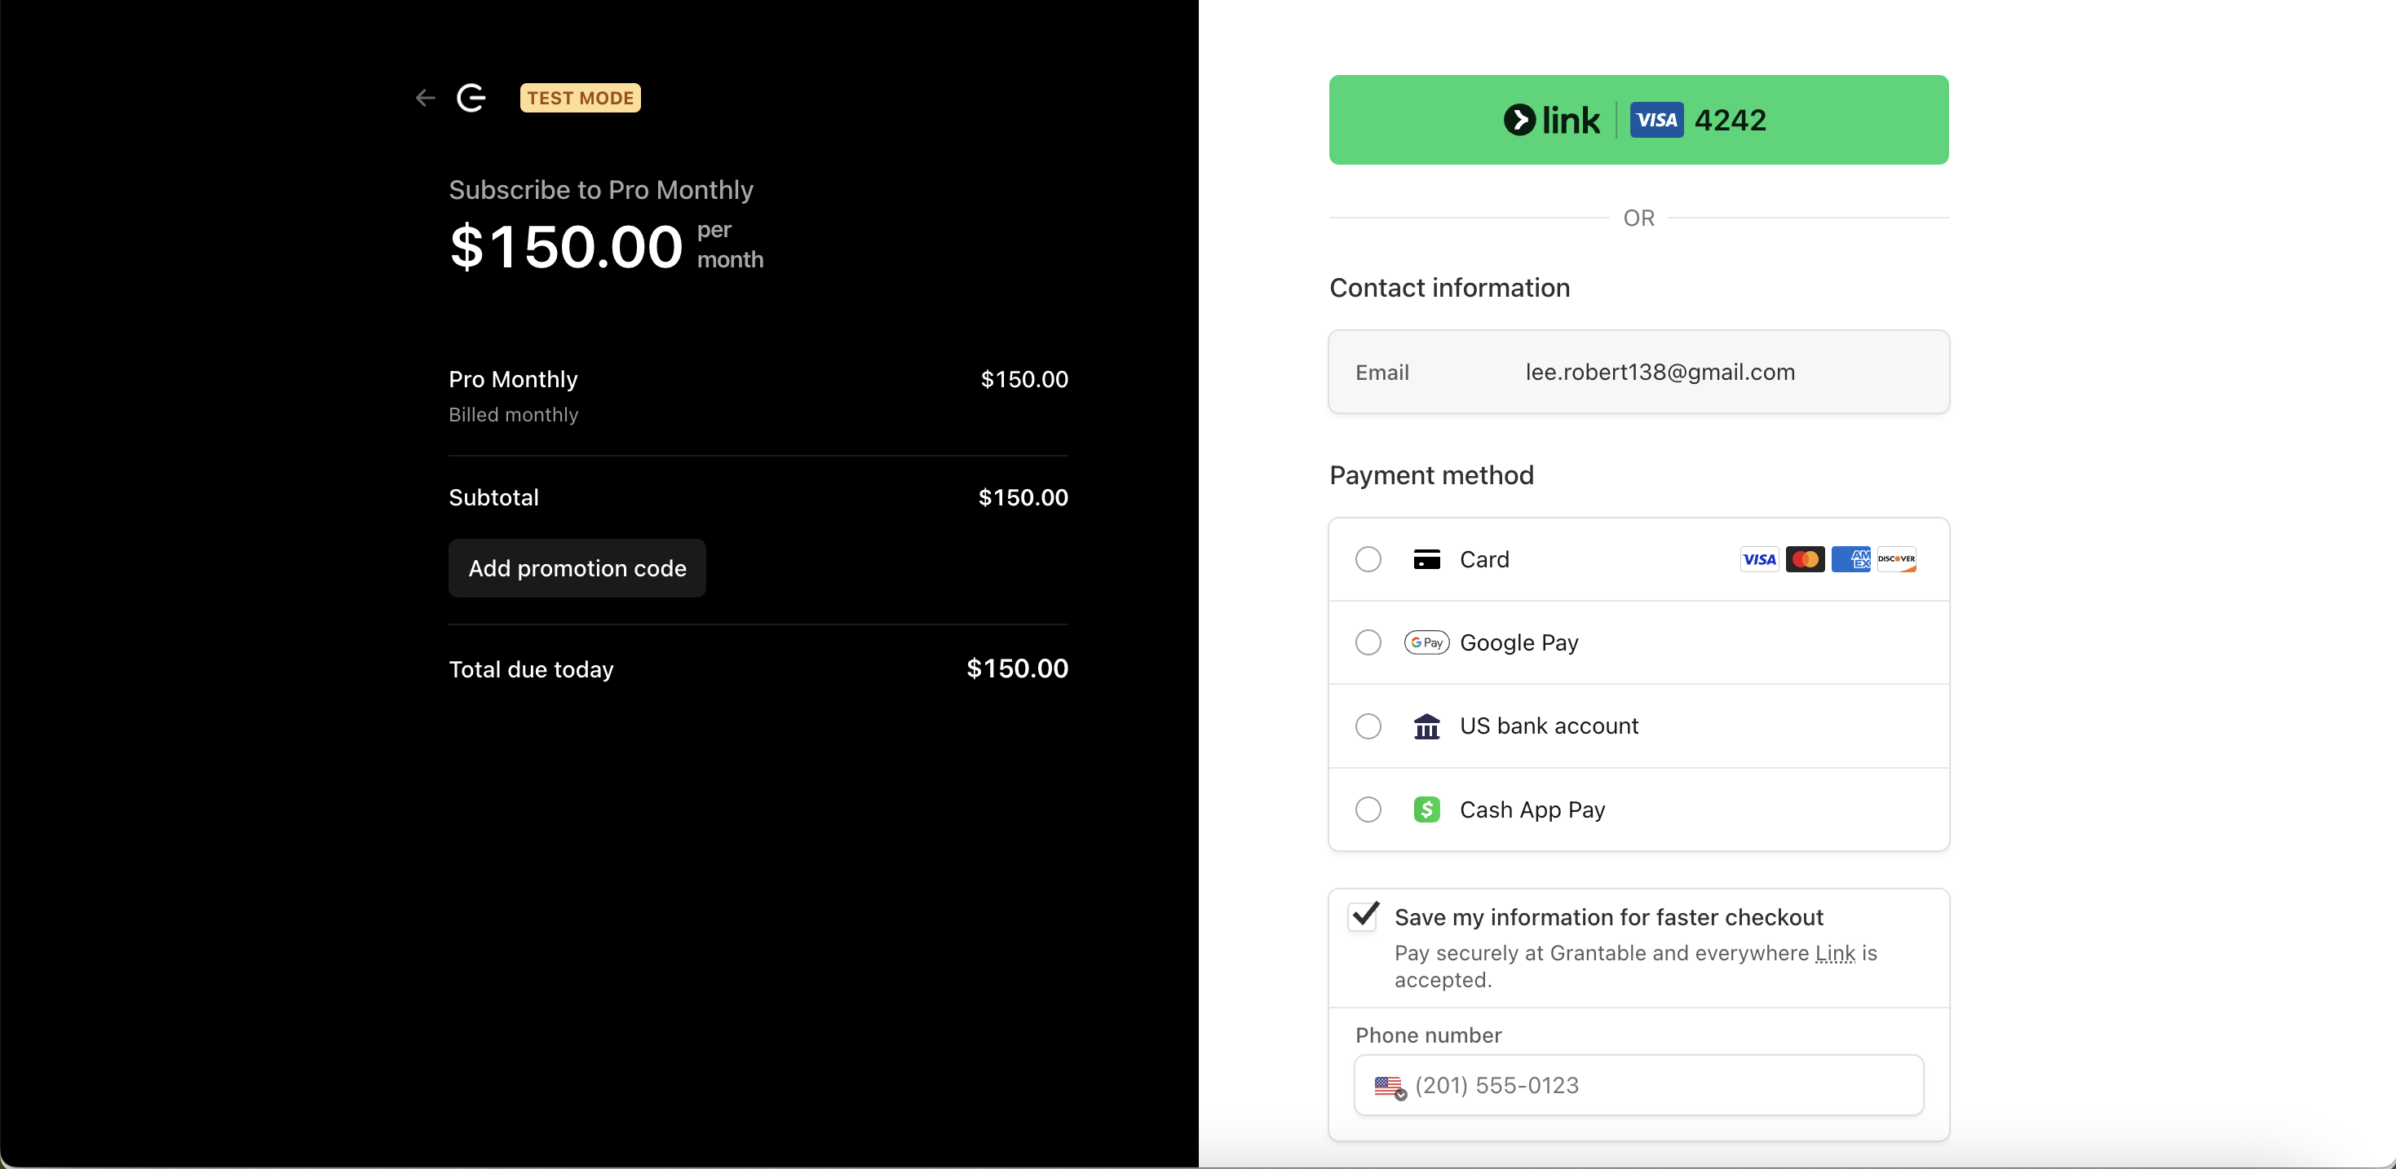Click the TEST MODE badge
The height and width of the screenshot is (1169, 2396).
point(580,98)
